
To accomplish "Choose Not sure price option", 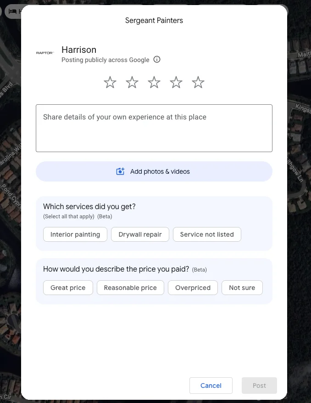I will pyautogui.click(x=242, y=288).
